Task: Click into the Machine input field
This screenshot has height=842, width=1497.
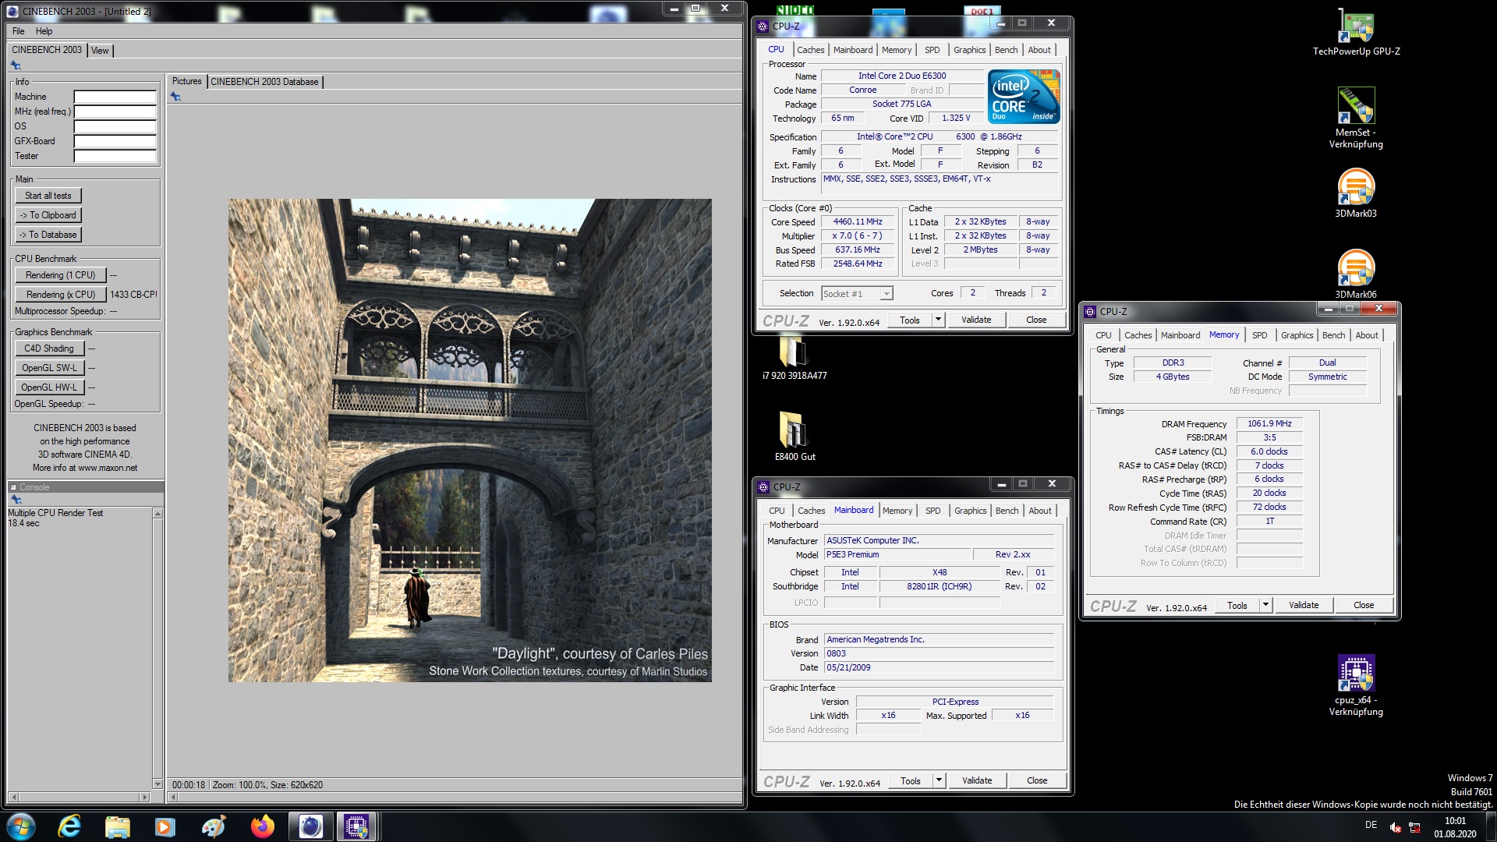Action: point(115,97)
